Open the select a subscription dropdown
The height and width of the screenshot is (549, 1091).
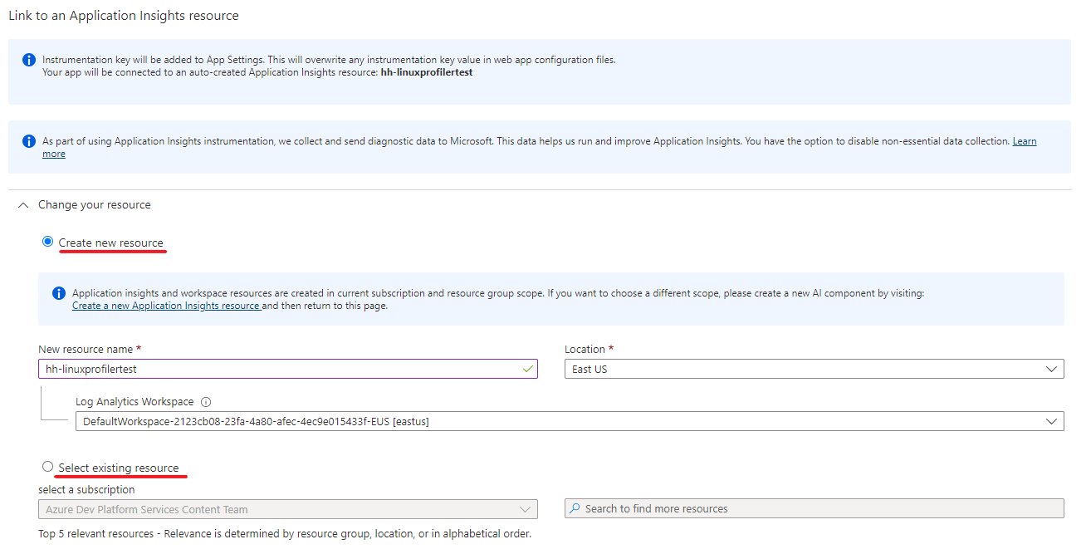coord(287,509)
